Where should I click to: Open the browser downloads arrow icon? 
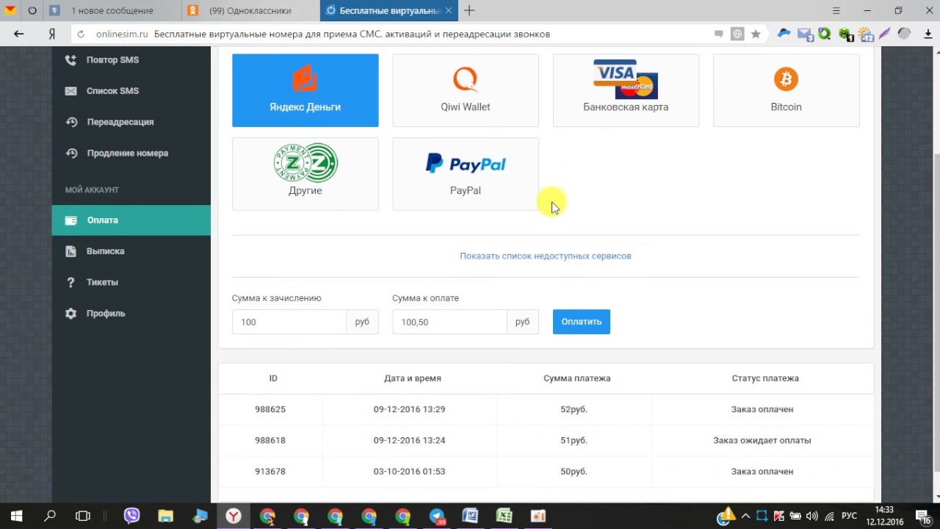(x=928, y=34)
